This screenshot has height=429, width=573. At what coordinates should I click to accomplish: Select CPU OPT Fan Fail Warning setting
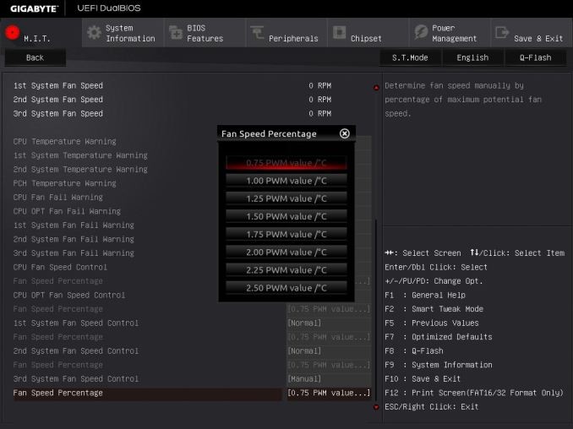coord(67,211)
